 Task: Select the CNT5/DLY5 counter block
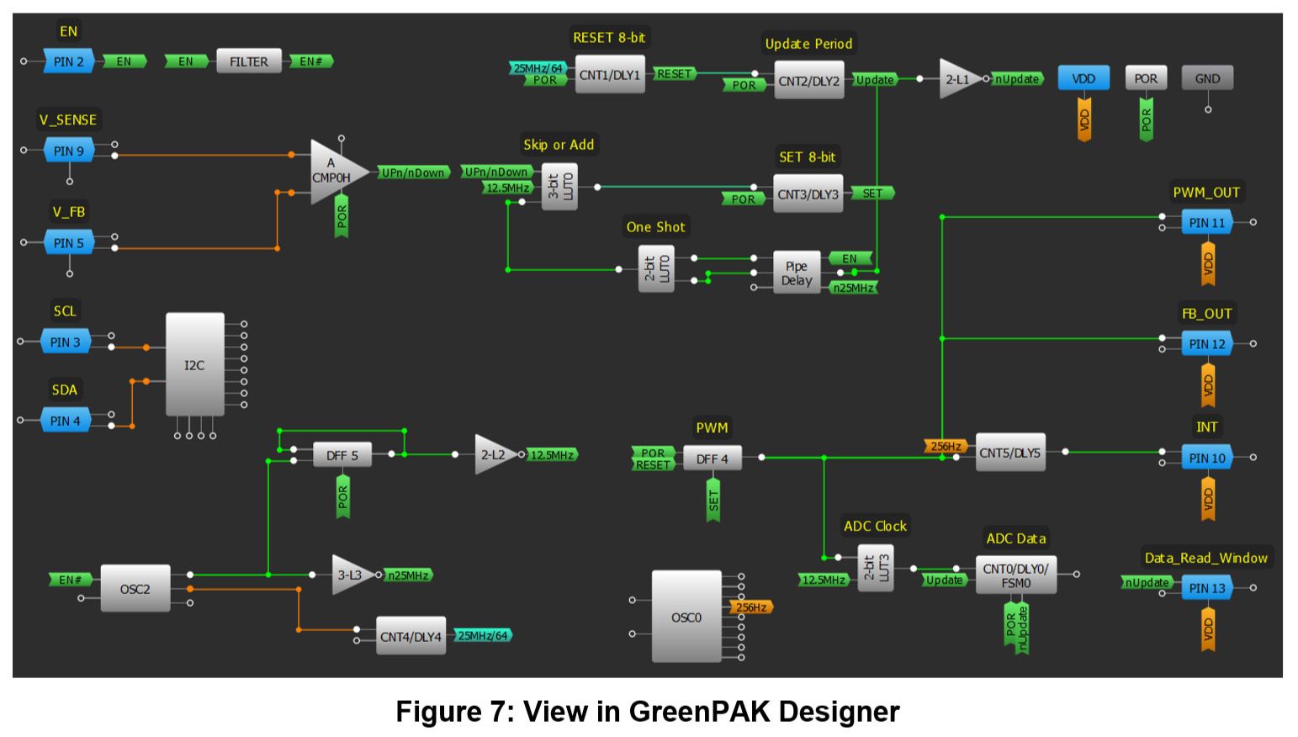(x=1009, y=450)
